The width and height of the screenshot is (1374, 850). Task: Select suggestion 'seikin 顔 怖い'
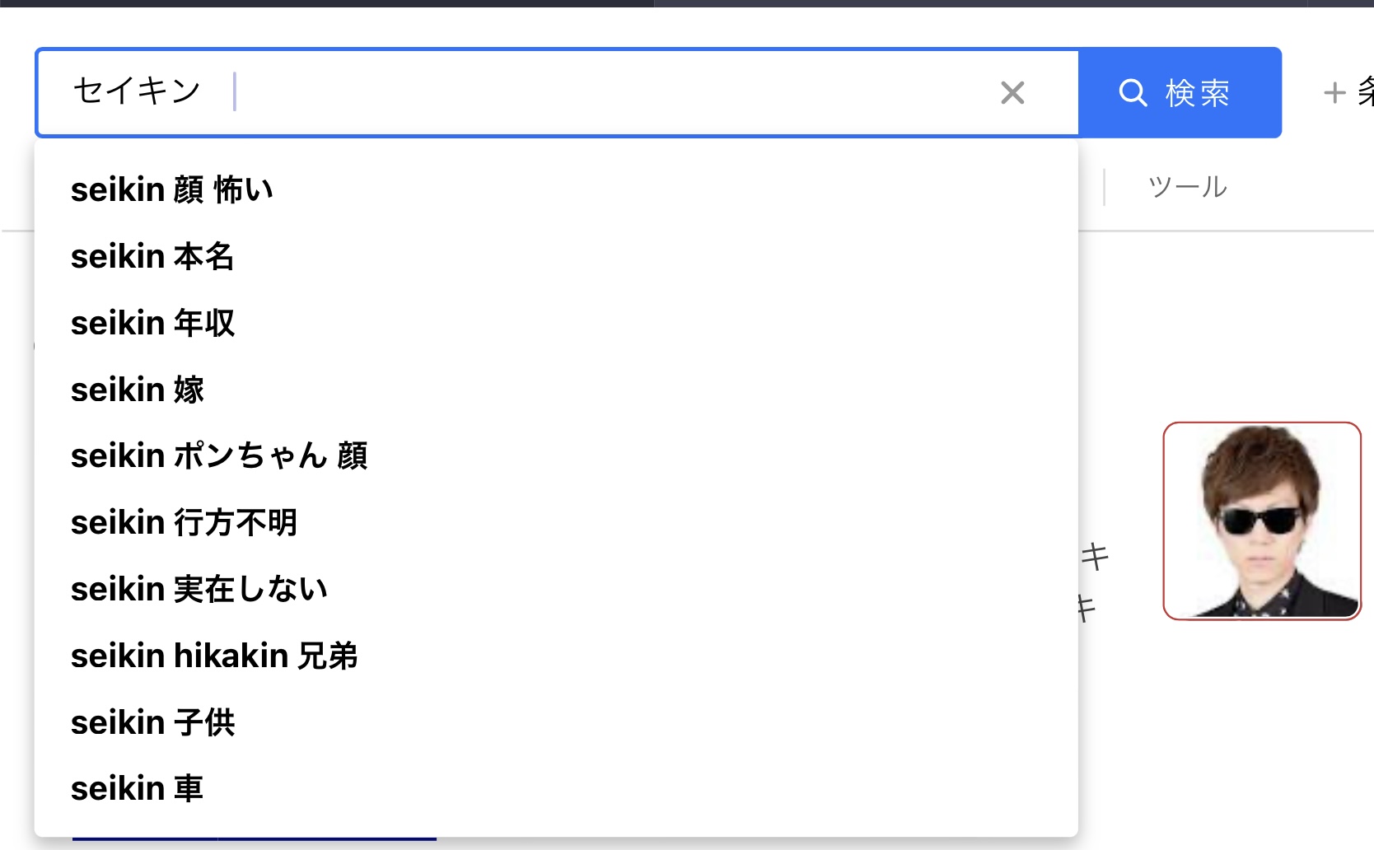[x=556, y=189]
